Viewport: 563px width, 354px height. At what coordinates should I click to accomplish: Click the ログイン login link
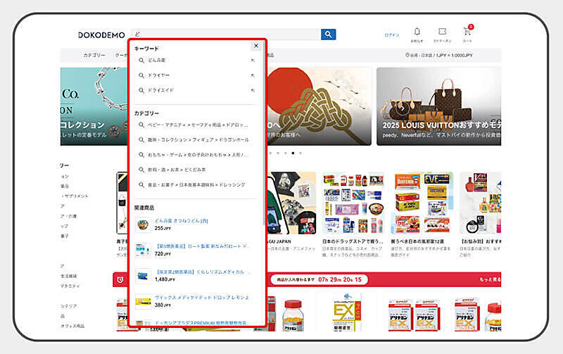point(391,34)
